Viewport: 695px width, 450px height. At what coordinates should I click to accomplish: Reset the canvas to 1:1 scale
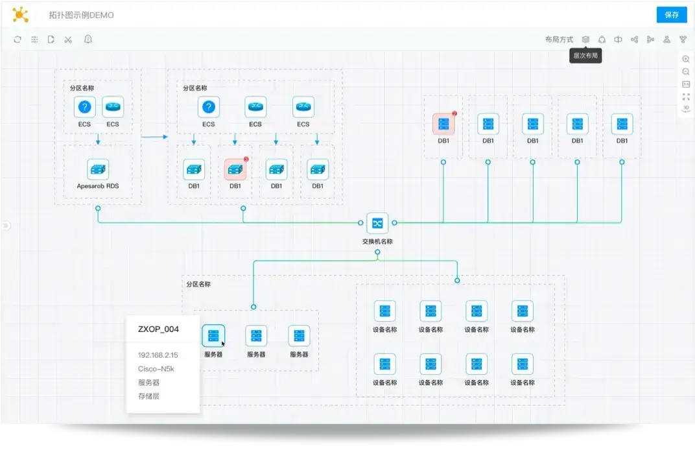click(686, 84)
